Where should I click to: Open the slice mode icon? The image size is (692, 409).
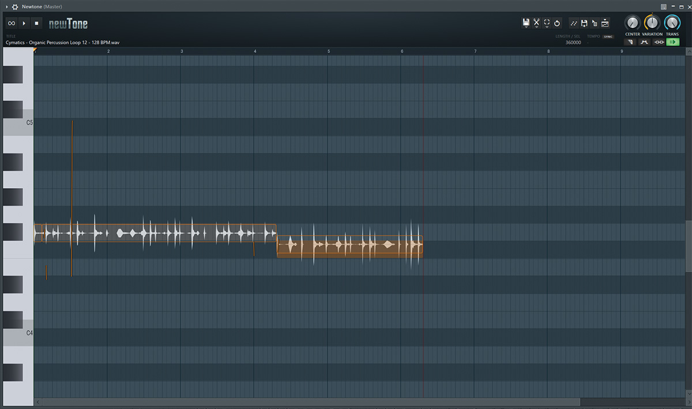[x=605, y=23]
